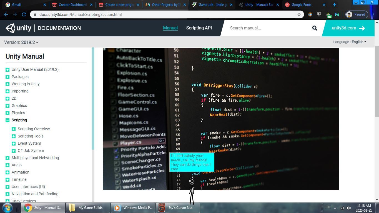Screen dimensions: 379x213
Task: Click the browser back arrow
Action: (6, 14)
